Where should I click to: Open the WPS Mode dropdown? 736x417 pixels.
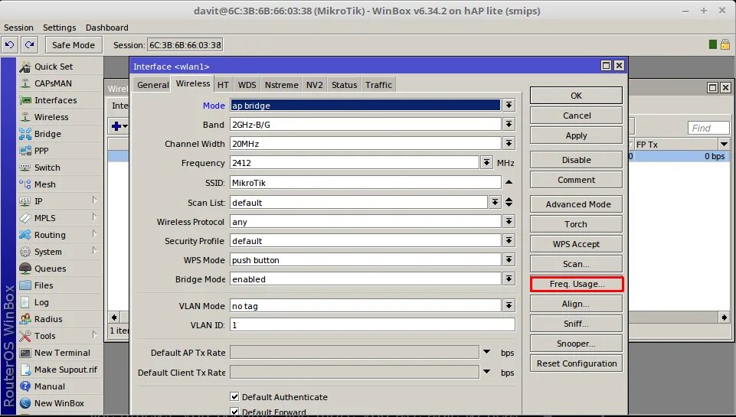pos(509,260)
